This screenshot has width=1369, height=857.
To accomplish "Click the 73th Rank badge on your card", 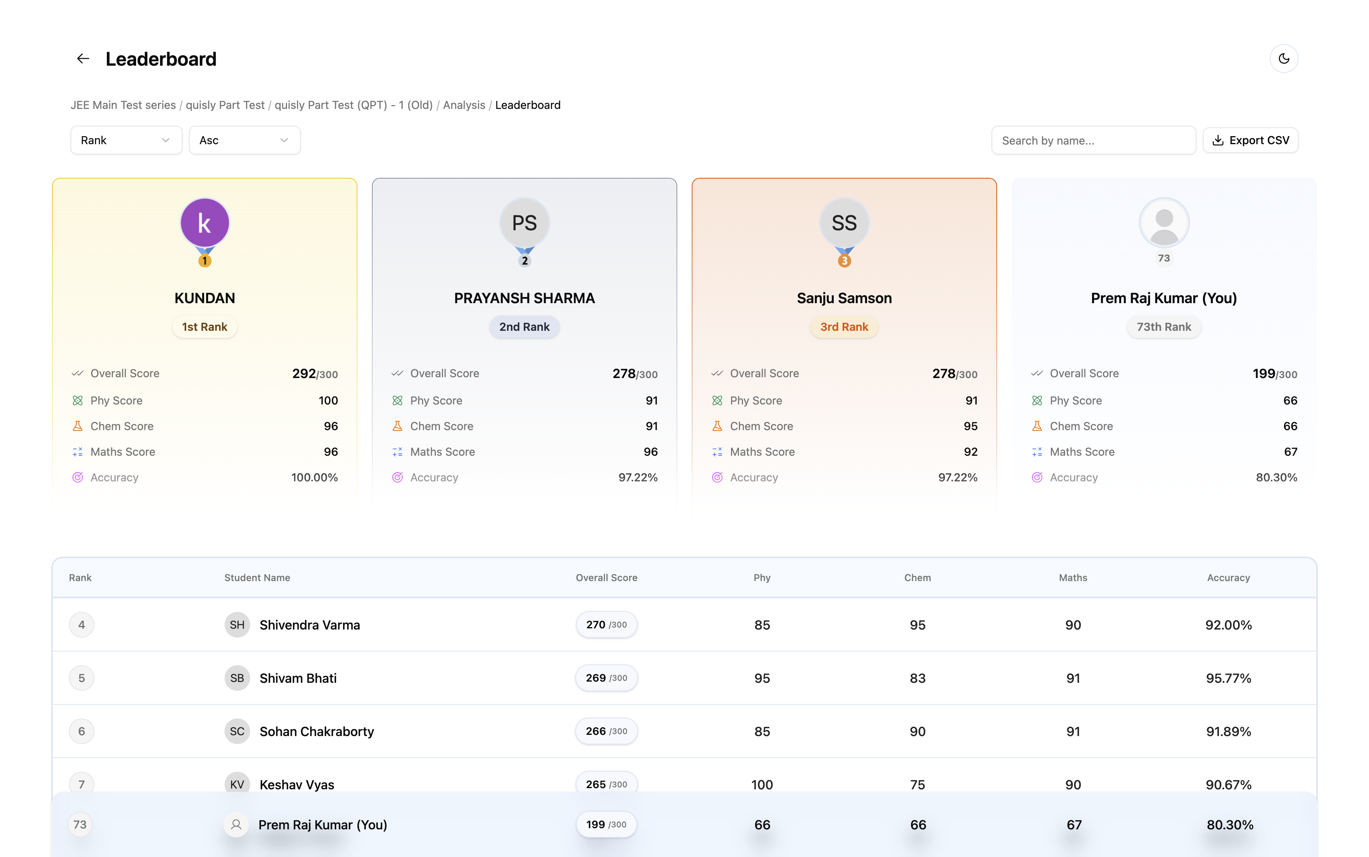I will (1164, 326).
